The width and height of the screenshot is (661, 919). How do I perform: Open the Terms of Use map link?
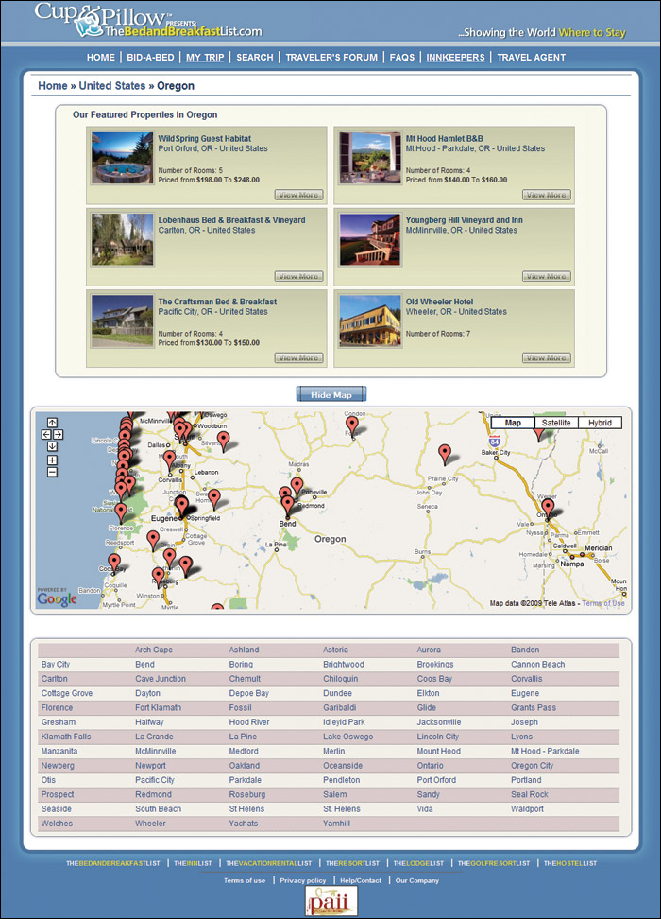tap(603, 603)
